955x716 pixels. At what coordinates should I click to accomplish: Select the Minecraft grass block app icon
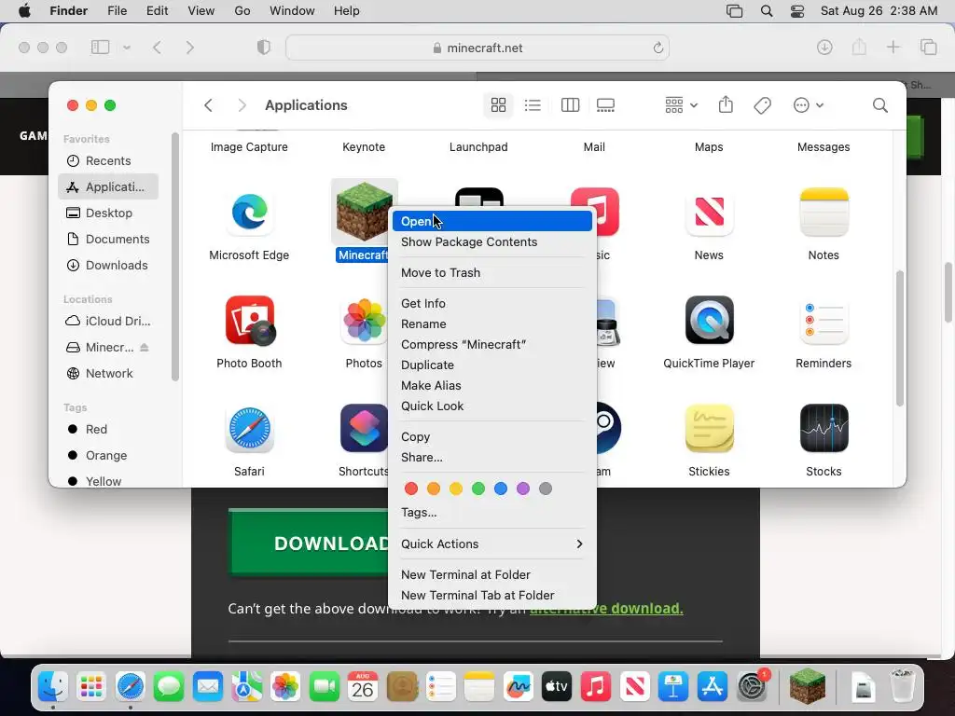coord(365,212)
